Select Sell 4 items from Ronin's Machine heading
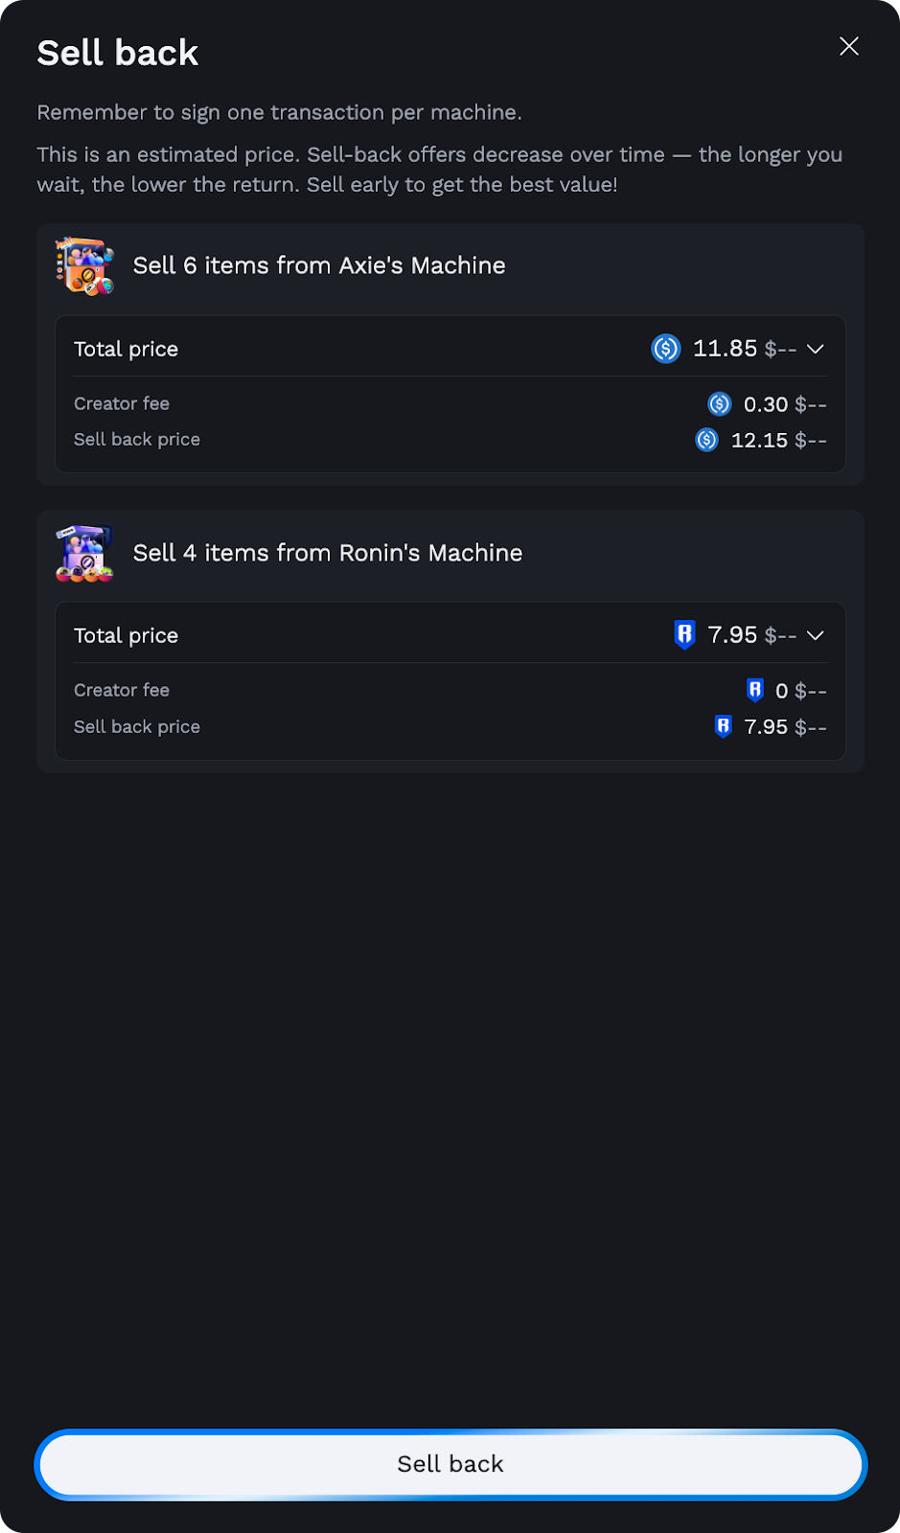The width and height of the screenshot is (900, 1533). click(328, 553)
